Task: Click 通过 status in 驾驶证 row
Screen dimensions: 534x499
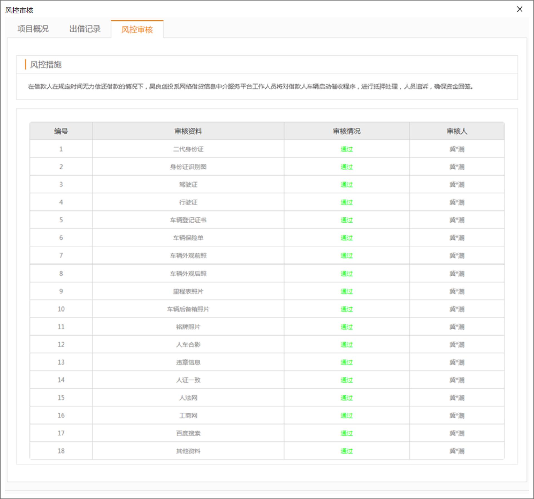Action: 346,185
